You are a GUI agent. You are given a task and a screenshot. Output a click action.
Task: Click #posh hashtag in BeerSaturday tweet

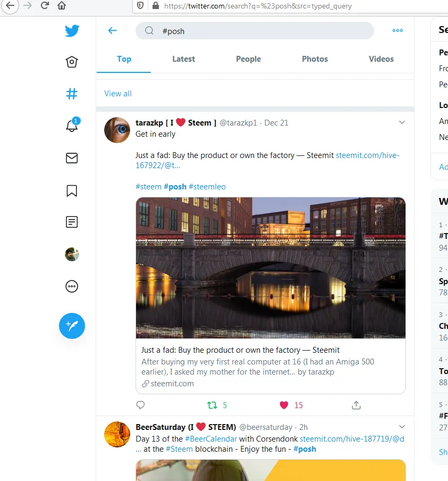[x=305, y=449]
